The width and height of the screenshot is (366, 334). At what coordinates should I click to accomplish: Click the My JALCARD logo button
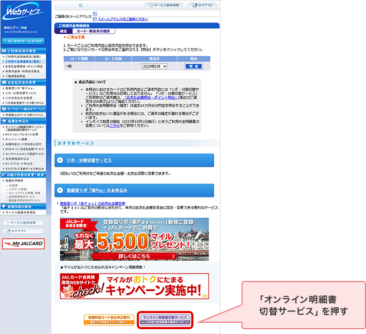[x=24, y=244]
